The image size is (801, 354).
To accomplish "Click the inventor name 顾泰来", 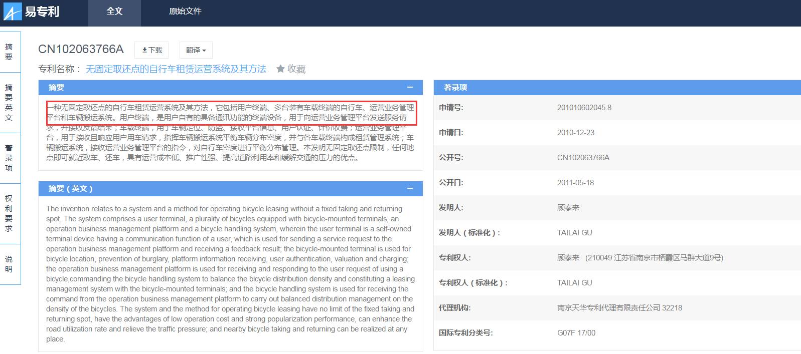I will pos(568,208).
